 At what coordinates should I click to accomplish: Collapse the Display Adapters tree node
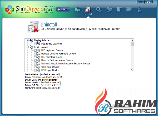(28, 41)
